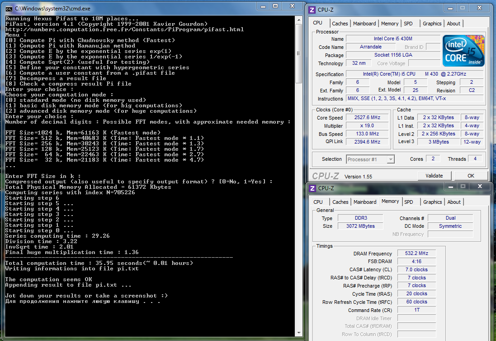Click the Validate button
The image size is (496, 341).
pyautogui.click(x=434, y=176)
